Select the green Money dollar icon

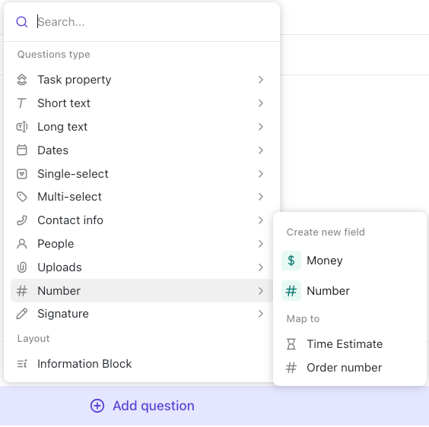(x=291, y=261)
